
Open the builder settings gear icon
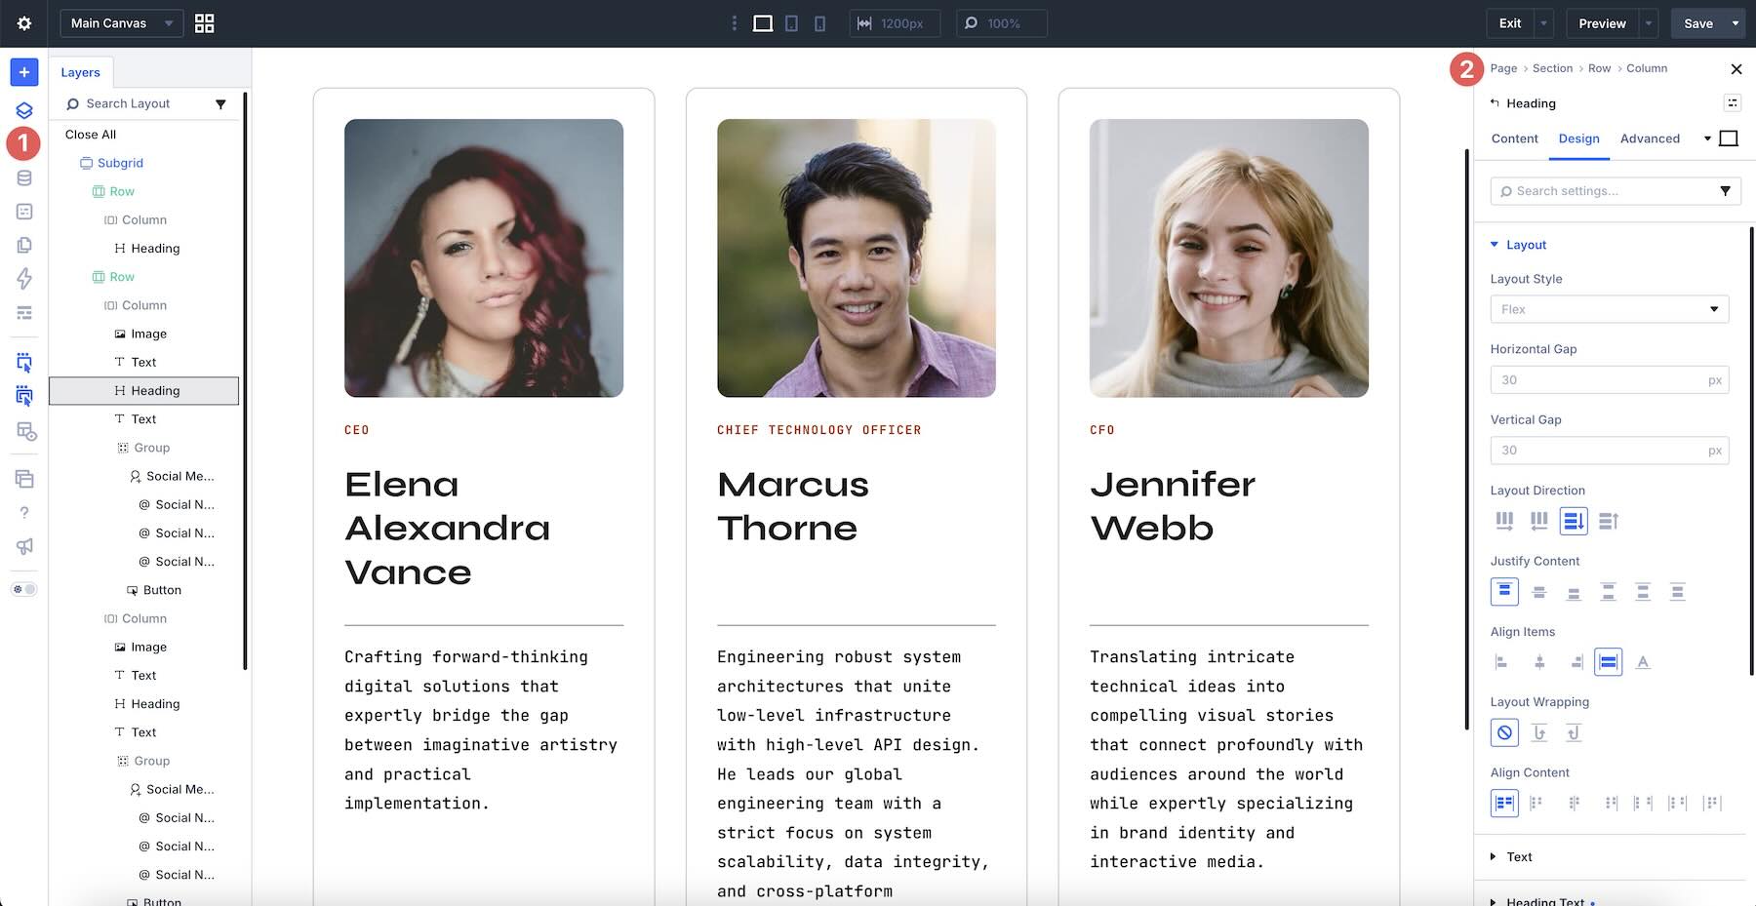click(x=24, y=23)
